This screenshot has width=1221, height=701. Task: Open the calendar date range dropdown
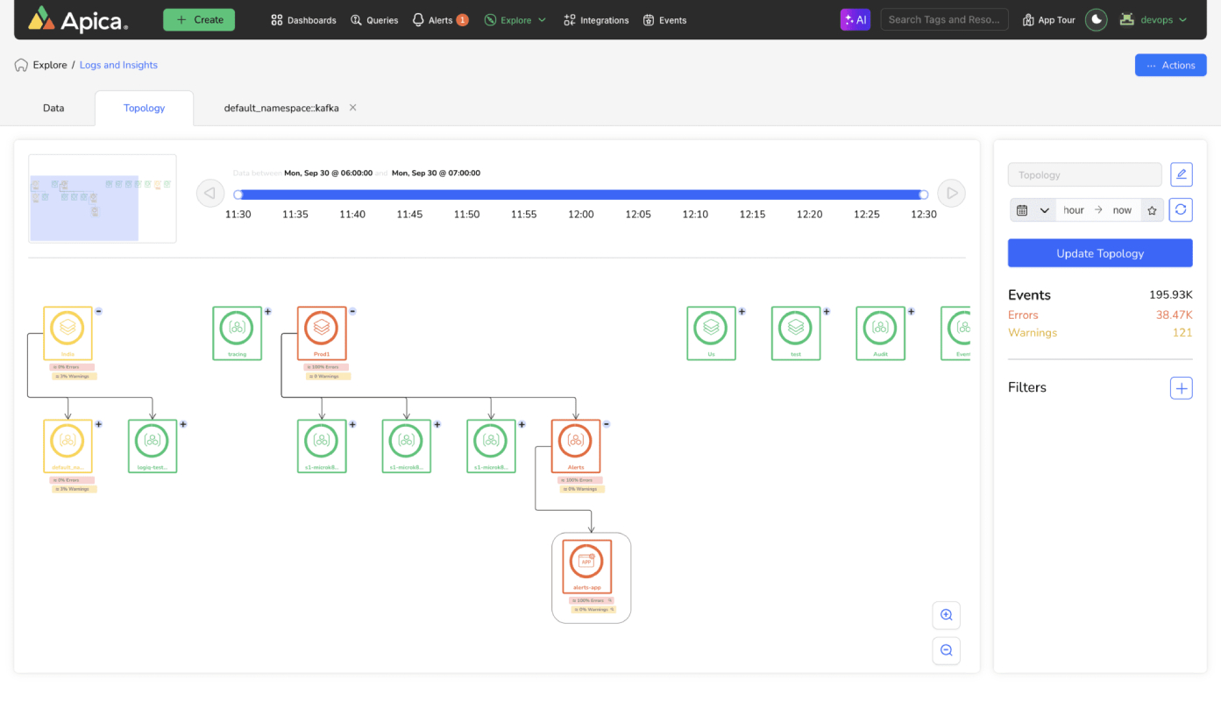click(x=1033, y=210)
